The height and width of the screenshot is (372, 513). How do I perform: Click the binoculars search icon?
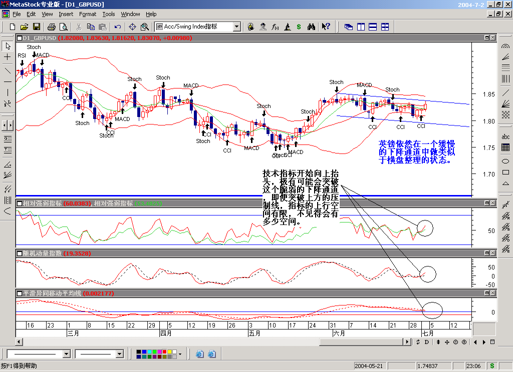click(x=312, y=26)
